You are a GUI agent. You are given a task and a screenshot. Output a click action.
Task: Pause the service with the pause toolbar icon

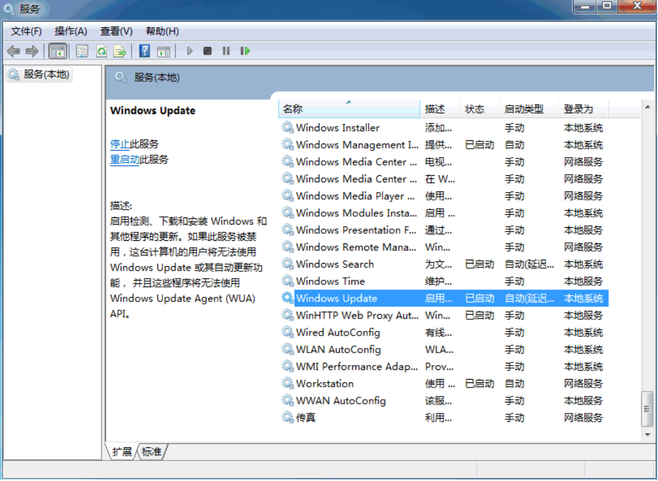(x=225, y=51)
